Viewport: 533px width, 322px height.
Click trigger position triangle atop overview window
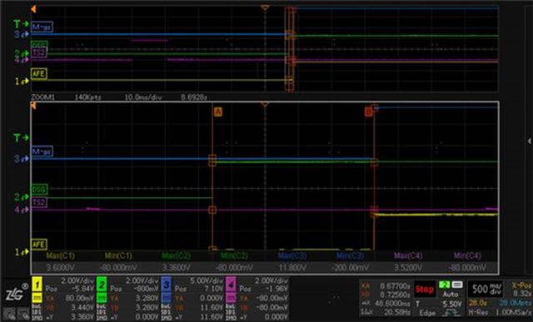click(265, 7)
